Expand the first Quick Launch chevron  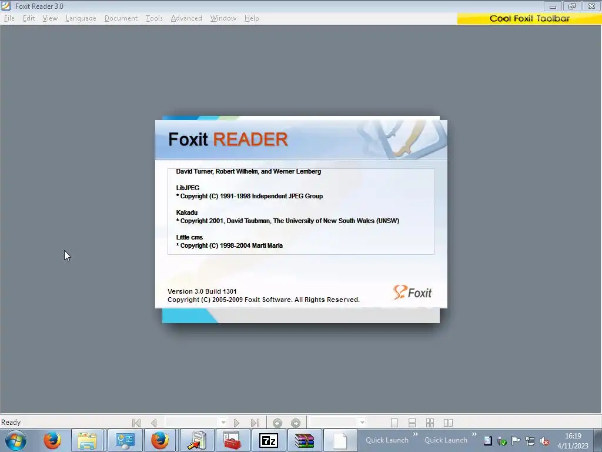416,434
